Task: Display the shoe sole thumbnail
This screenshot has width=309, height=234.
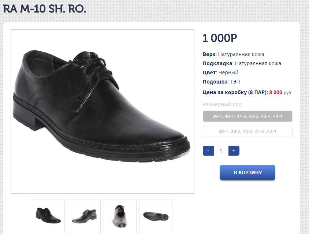Action: click(156, 215)
